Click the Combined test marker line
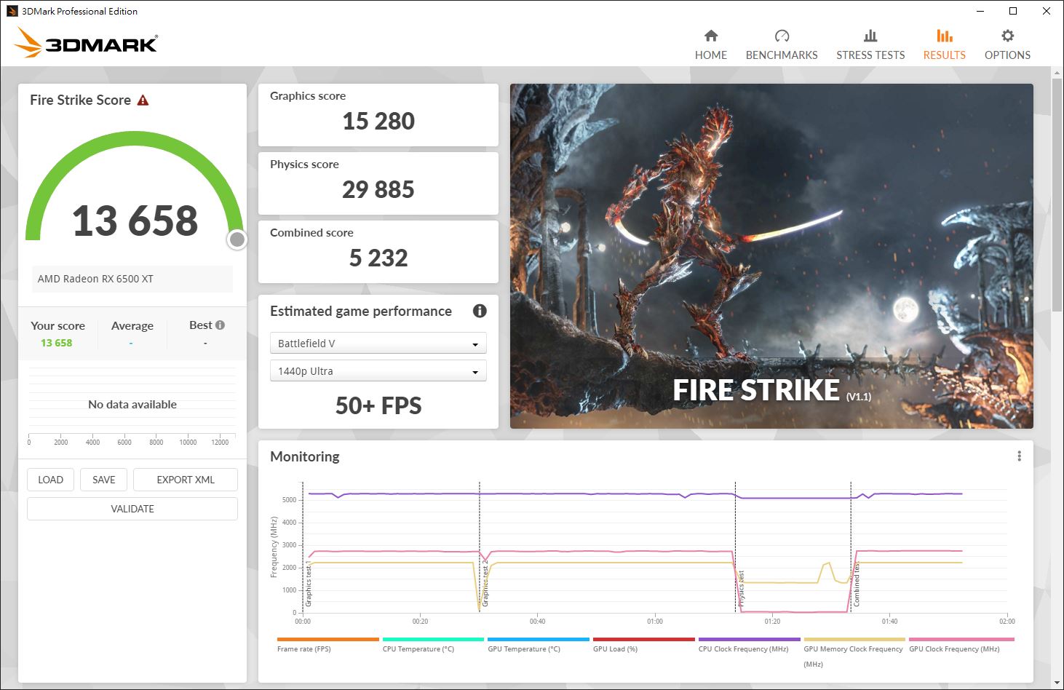Screen dimensions: 1064x690 (x=851, y=546)
